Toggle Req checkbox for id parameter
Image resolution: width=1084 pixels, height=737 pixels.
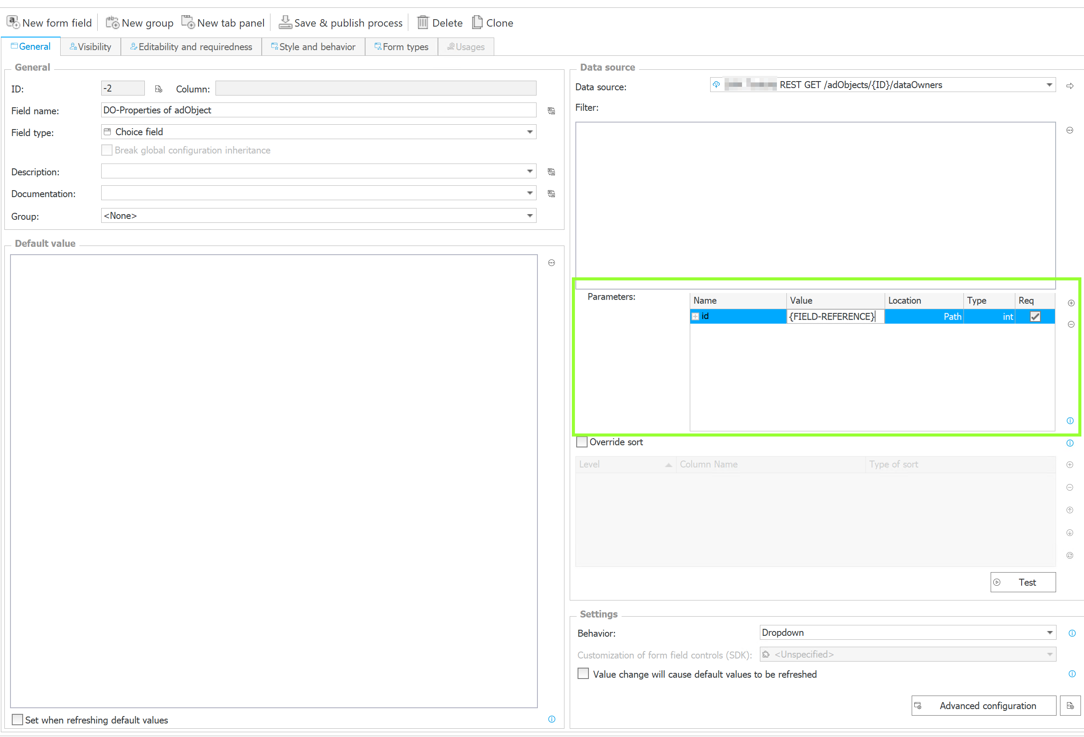tap(1035, 317)
